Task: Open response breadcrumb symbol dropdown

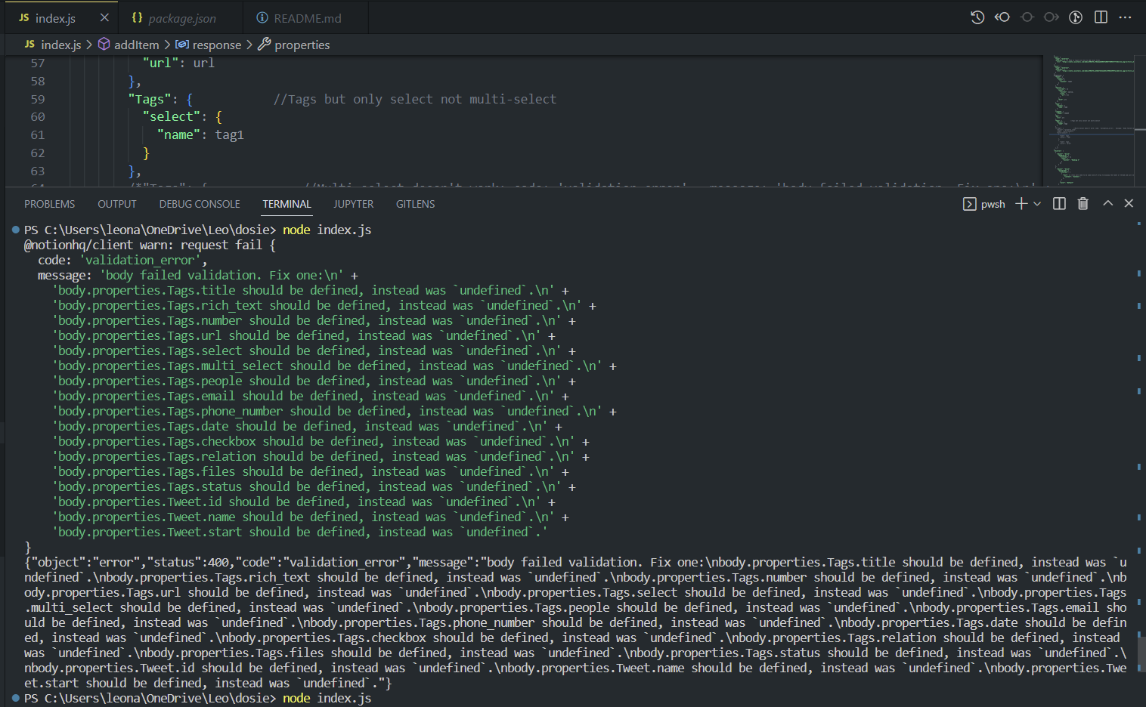Action: (x=217, y=45)
